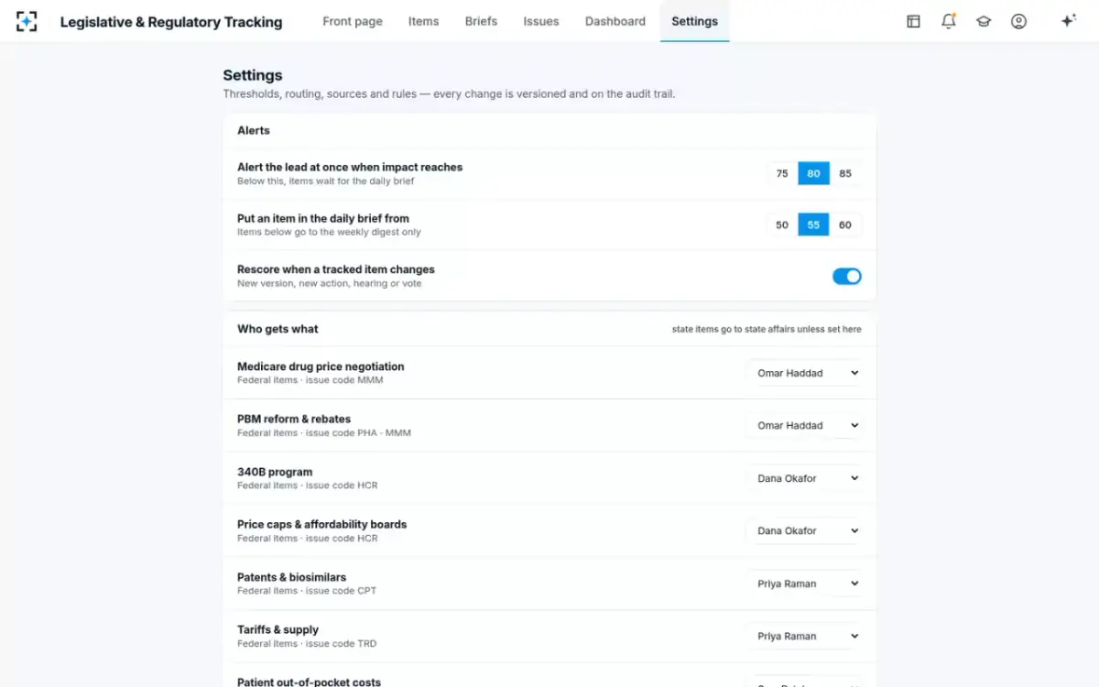Click the issue code PHA · MMM text
The height and width of the screenshot is (687, 1099).
(x=358, y=432)
